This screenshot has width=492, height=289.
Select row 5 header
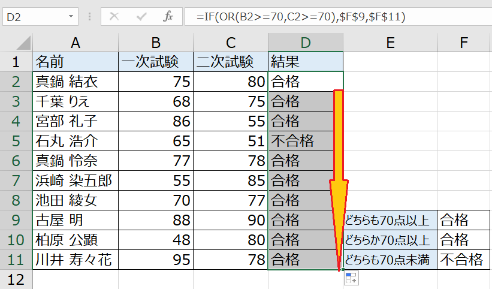[16, 141]
